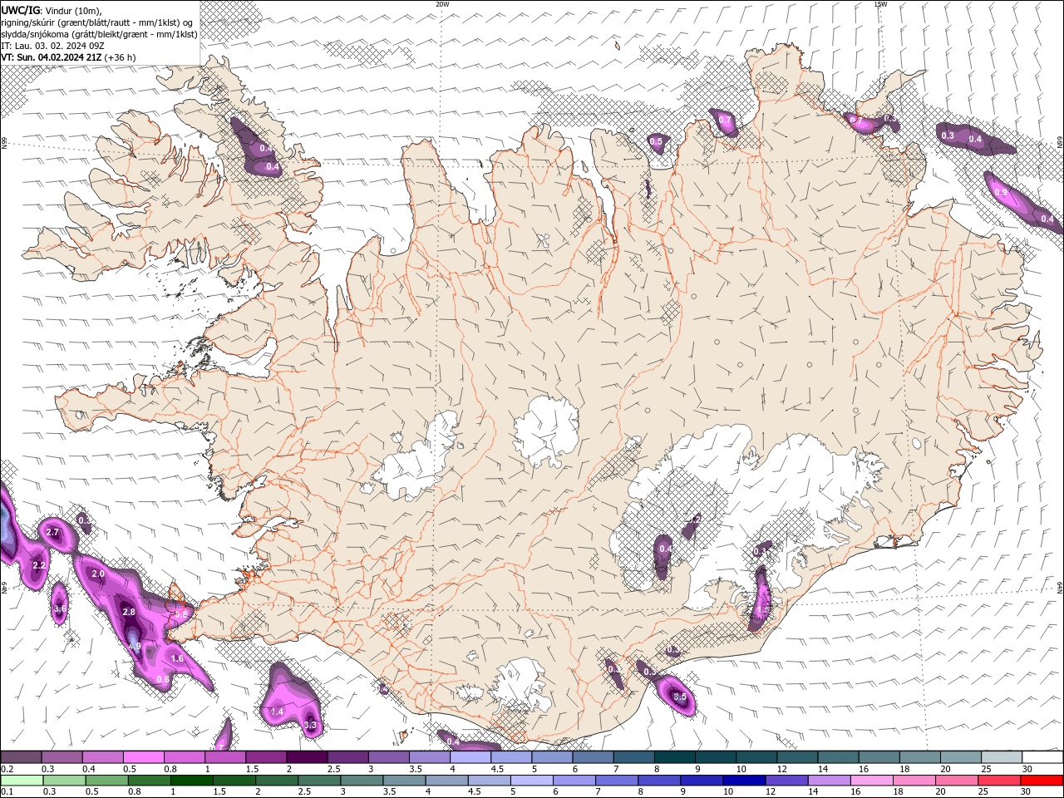1064x798 pixels.
Task: Click the 'slydda/snjókoma' legend description line
Action: (99, 34)
